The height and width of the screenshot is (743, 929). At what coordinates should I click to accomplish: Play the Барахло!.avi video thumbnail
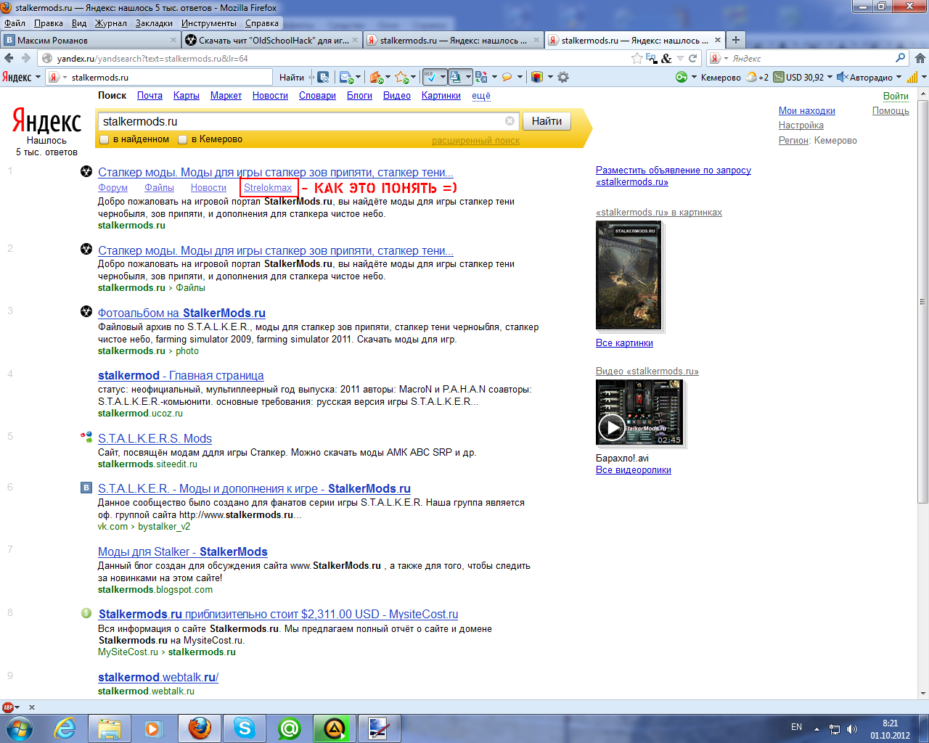pyautogui.click(x=639, y=412)
